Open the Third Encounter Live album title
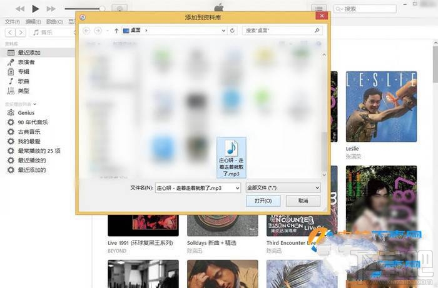The height and width of the screenshot is (288, 438). [290, 243]
